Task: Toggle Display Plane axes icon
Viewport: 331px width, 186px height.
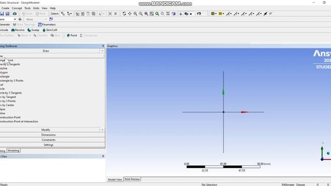Action: 181,14
